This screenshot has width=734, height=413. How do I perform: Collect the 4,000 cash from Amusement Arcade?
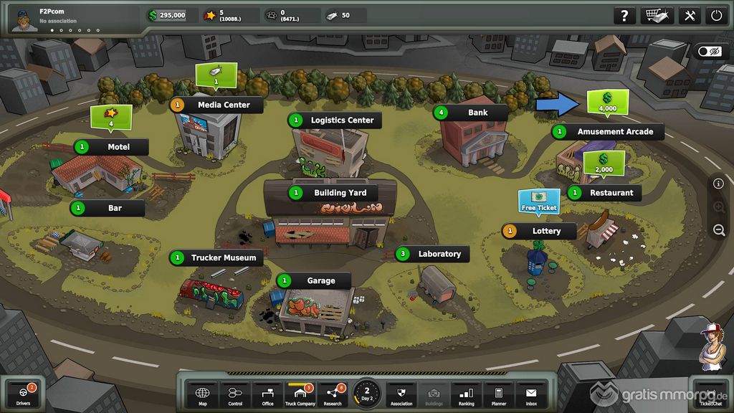(x=606, y=103)
